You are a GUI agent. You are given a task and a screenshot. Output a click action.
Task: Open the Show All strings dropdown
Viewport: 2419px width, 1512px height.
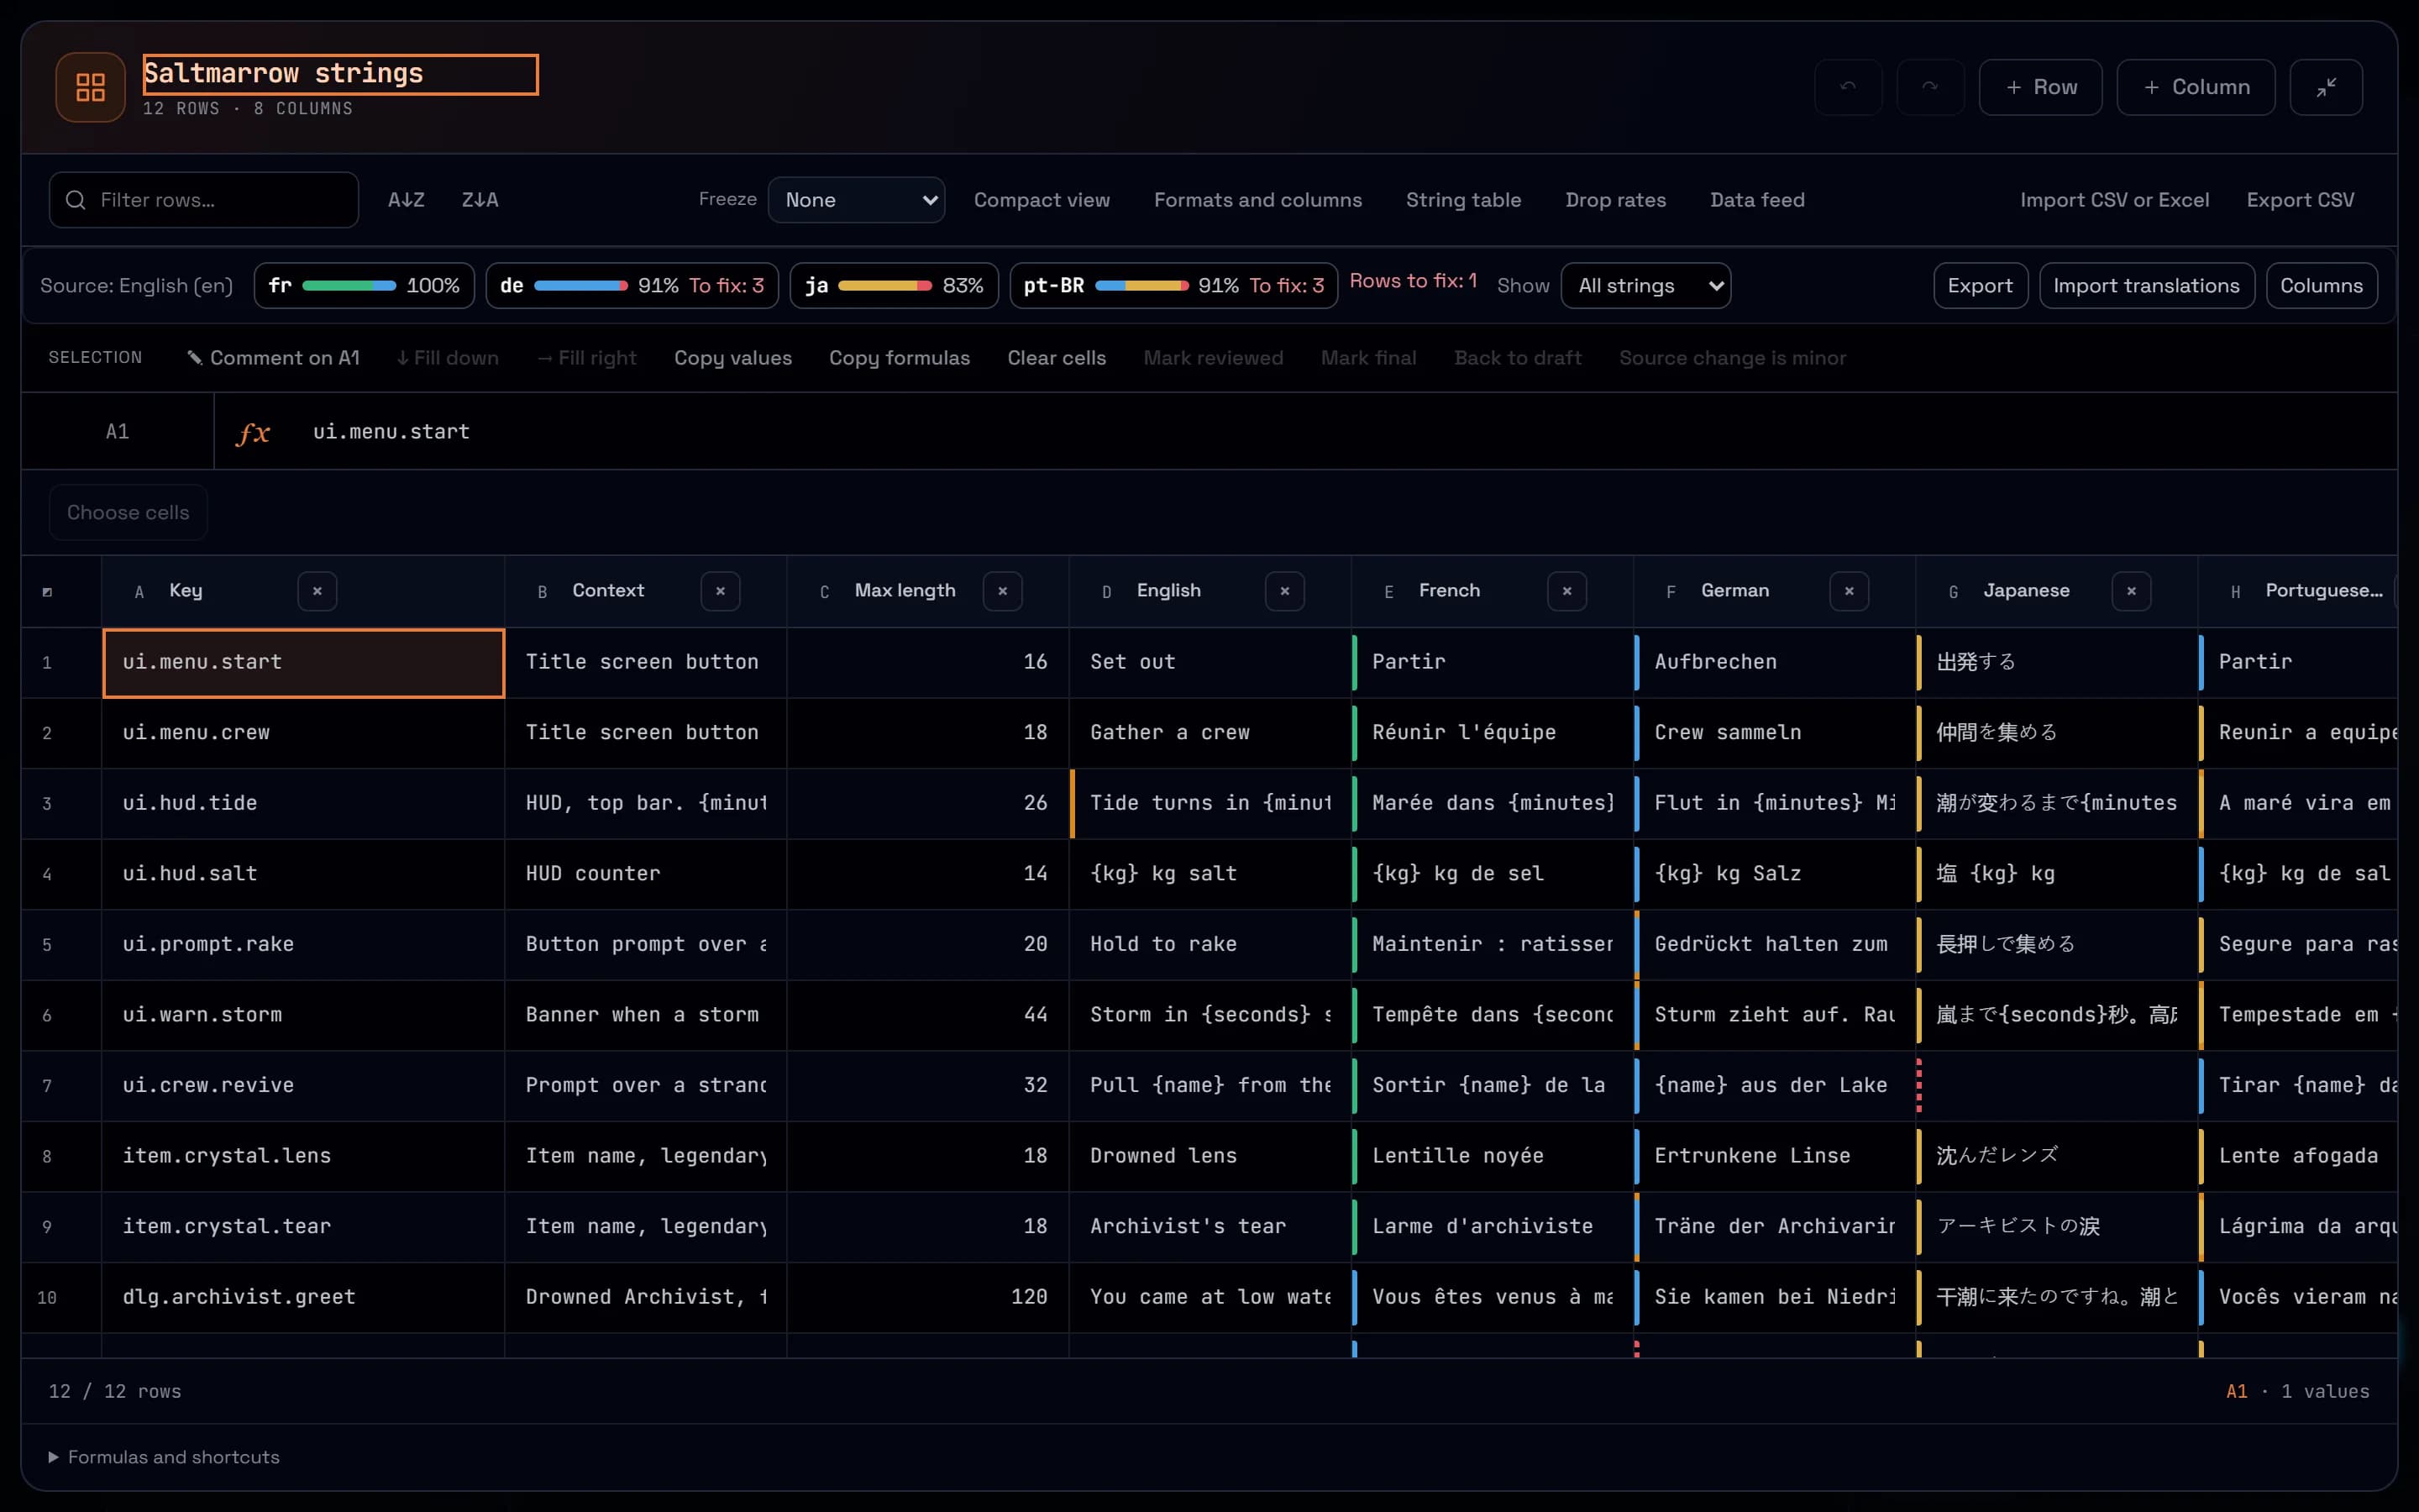click(x=1645, y=286)
